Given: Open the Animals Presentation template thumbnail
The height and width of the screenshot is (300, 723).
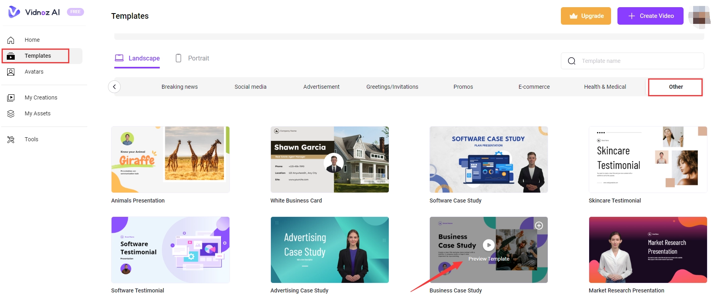Looking at the screenshot, I should point(170,160).
